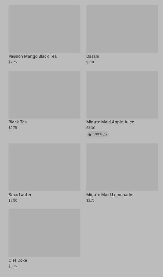Viewport: 163px width, 277px height.
Task: Click the Minute Maid Apple Juice image
Action: point(122,95)
